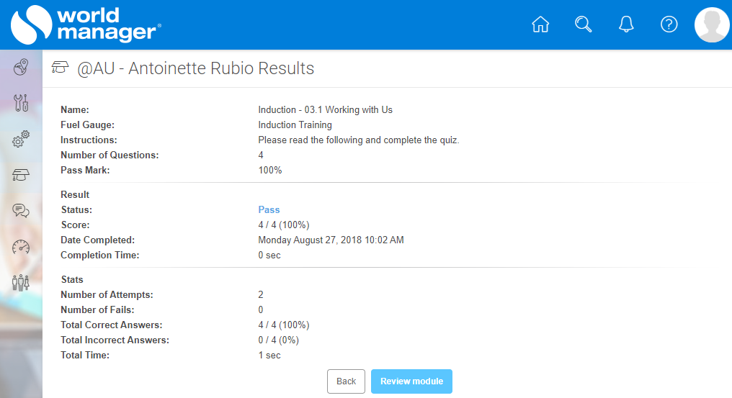Click the Date Completed value text
Viewport: 732px width, 398px height.
click(x=331, y=240)
